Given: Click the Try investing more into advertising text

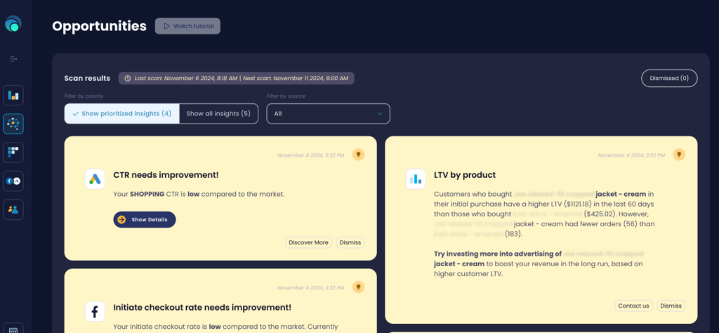Looking at the screenshot, I should 498,254.
